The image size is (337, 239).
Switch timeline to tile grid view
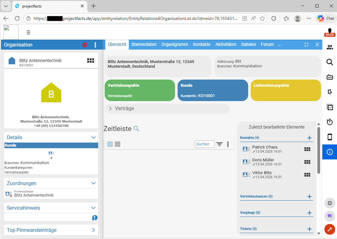[118, 144]
